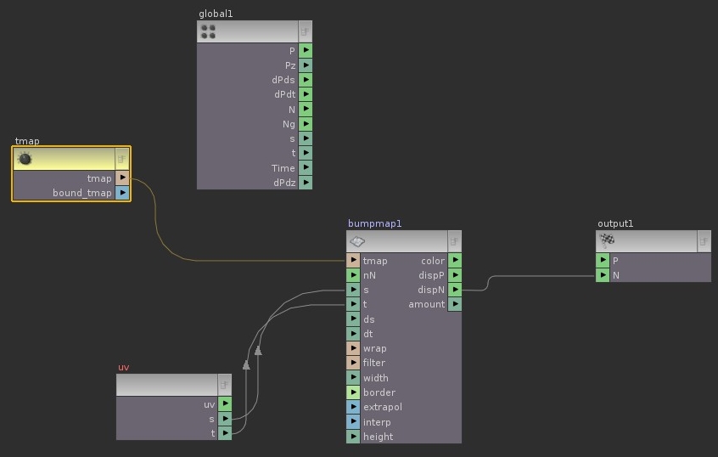Viewport: 718px width, 457px height.
Task: Click the ds input connector on bumpmap1
Action: (353, 319)
